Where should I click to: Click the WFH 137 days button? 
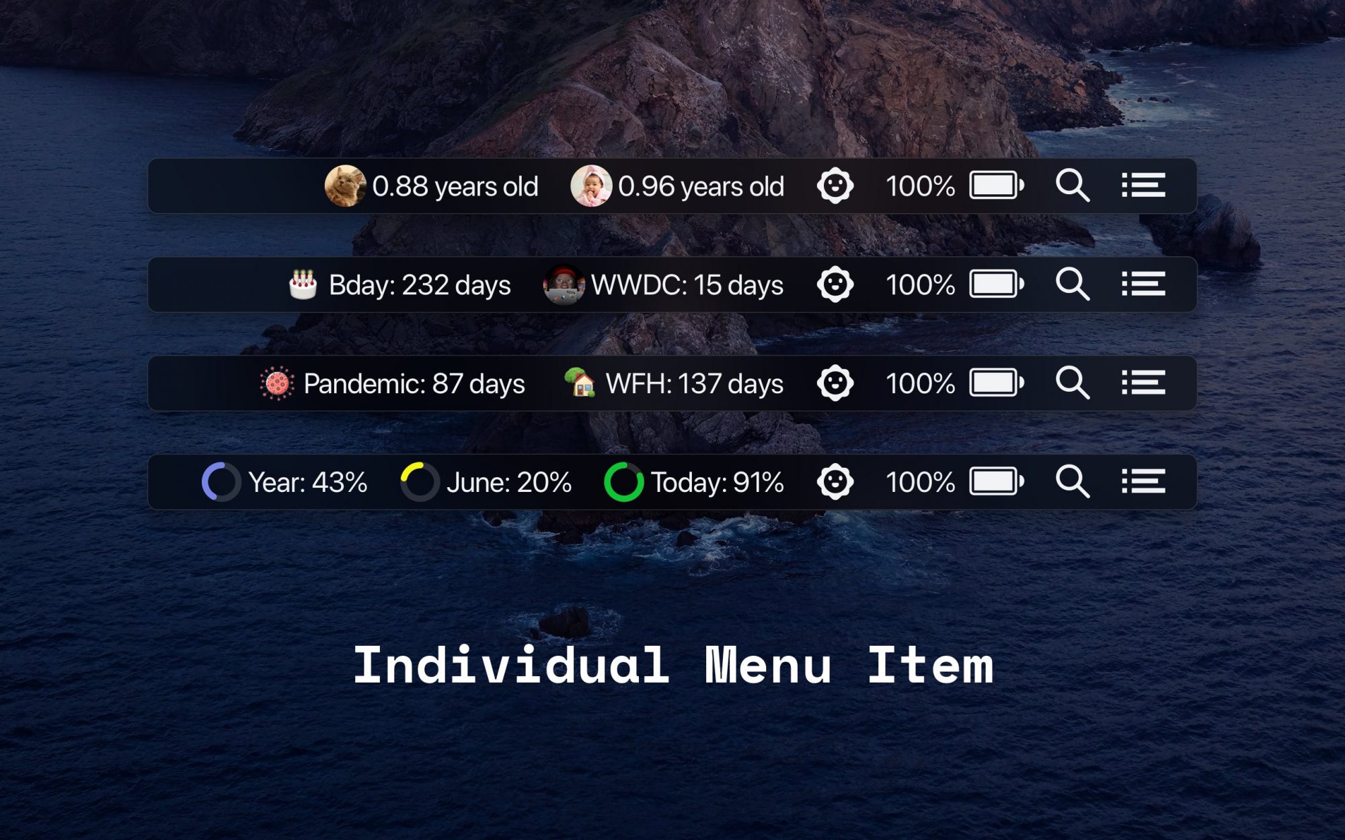coord(672,382)
